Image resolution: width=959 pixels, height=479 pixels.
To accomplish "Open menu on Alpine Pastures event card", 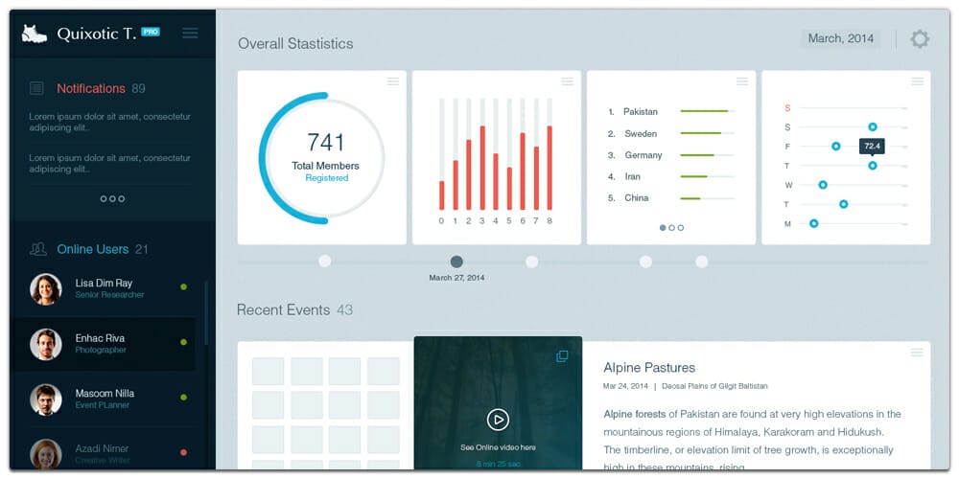I will pyautogui.click(x=916, y=352).
